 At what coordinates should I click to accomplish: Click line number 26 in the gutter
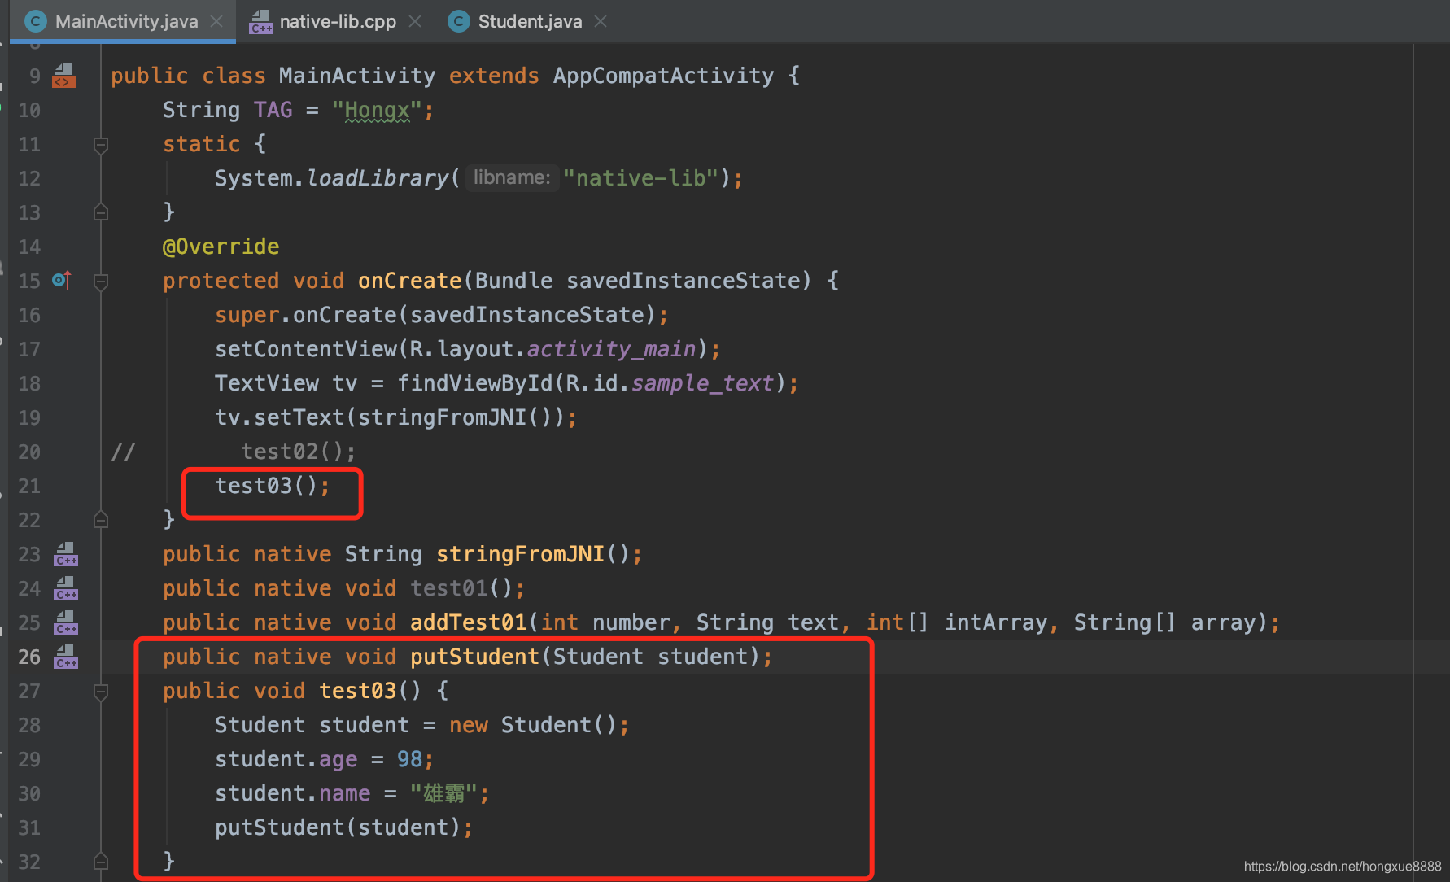click(x=29, y=657)
